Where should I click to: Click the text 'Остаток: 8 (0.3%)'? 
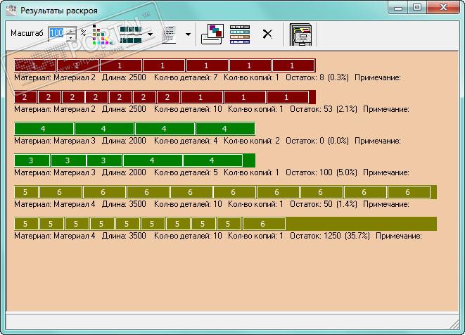(x=317, y=77)
